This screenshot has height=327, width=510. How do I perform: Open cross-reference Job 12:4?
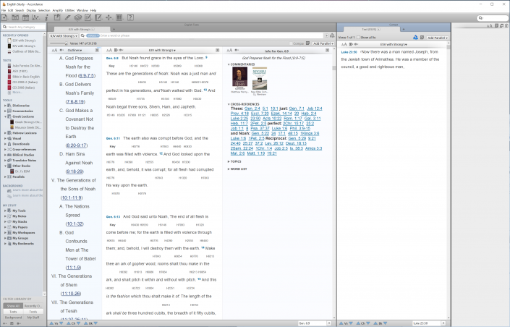pos(315,109)
